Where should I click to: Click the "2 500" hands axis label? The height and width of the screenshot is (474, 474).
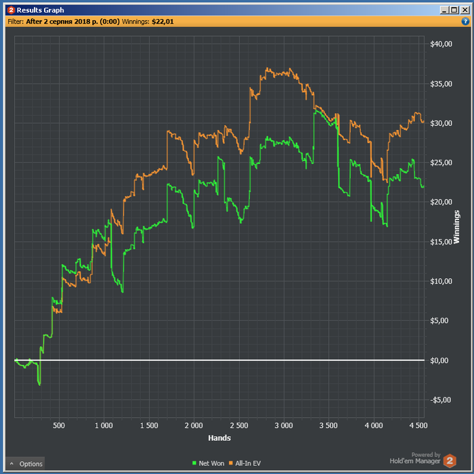click(x=239, y=426)
